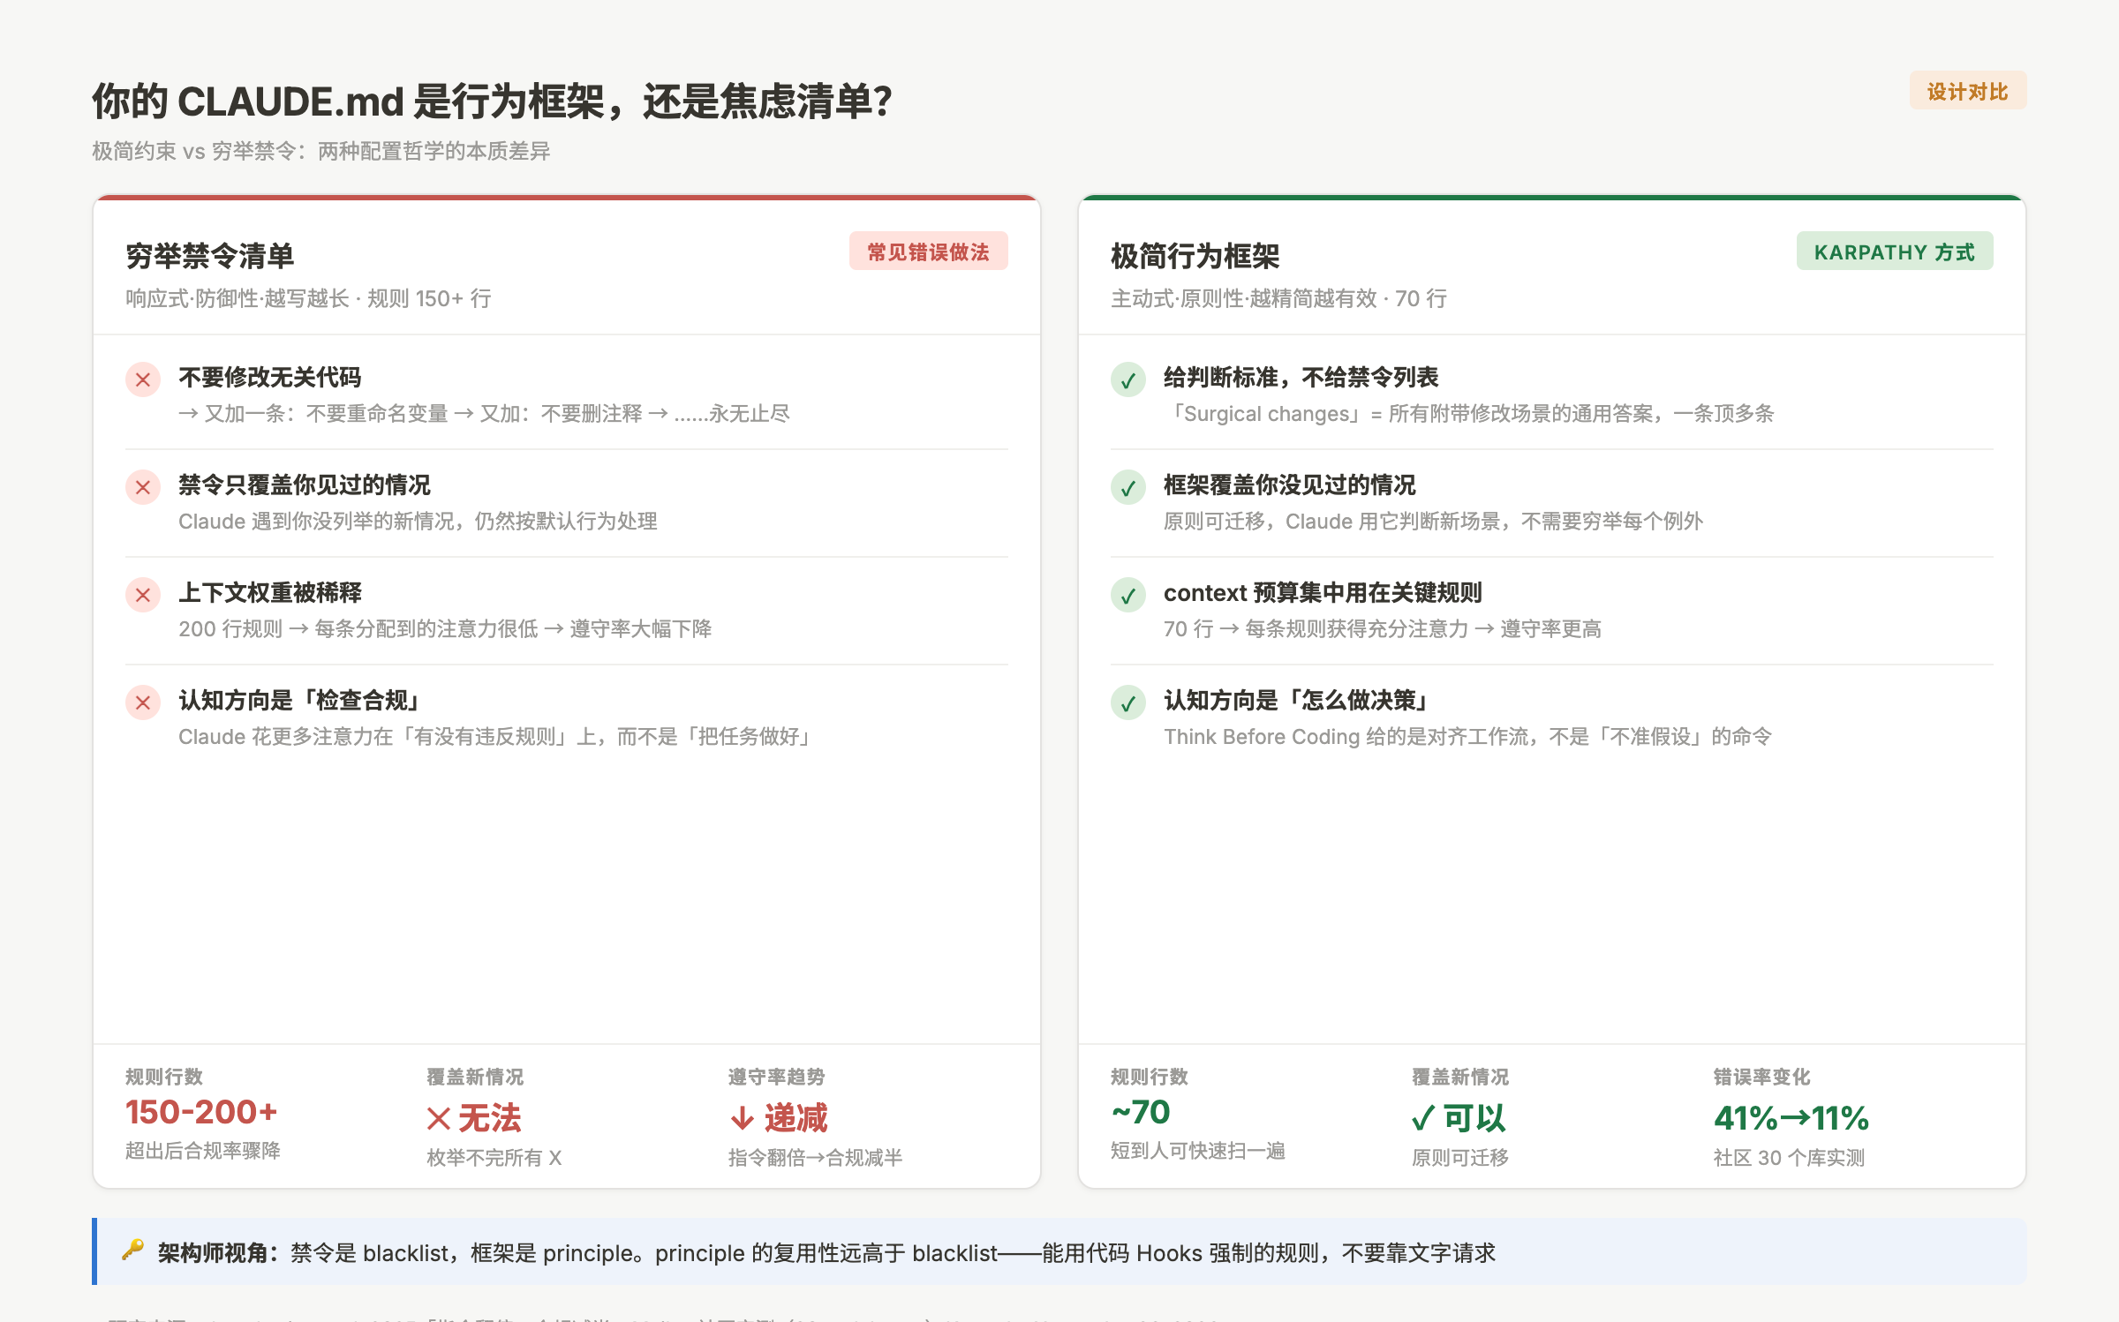Click the 常见错误做法 red tag

coord(929,252)
